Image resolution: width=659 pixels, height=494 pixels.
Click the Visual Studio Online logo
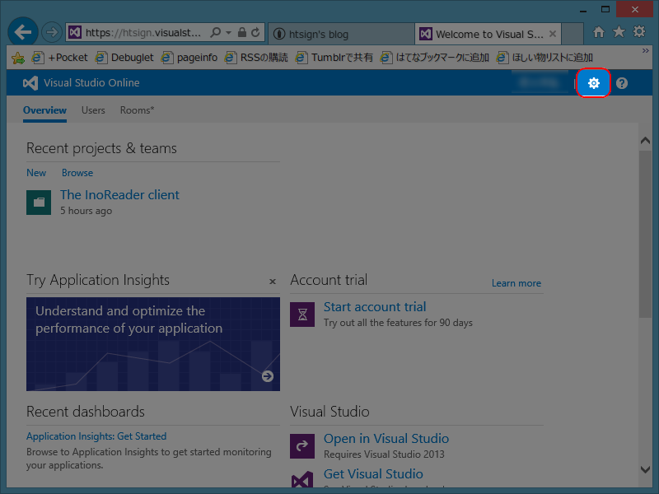(30, 83)
